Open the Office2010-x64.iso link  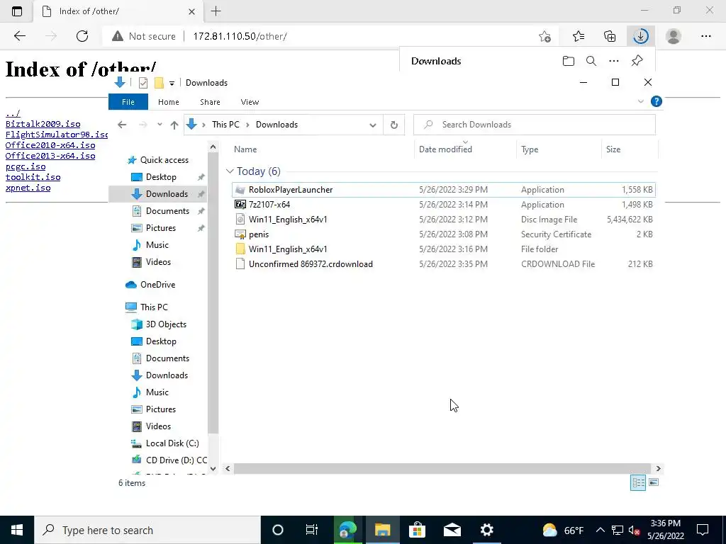coord(50,145)
